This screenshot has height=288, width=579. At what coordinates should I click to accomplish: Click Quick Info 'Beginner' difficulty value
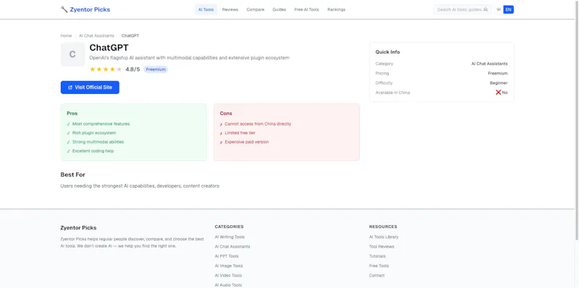pos(499,83)
